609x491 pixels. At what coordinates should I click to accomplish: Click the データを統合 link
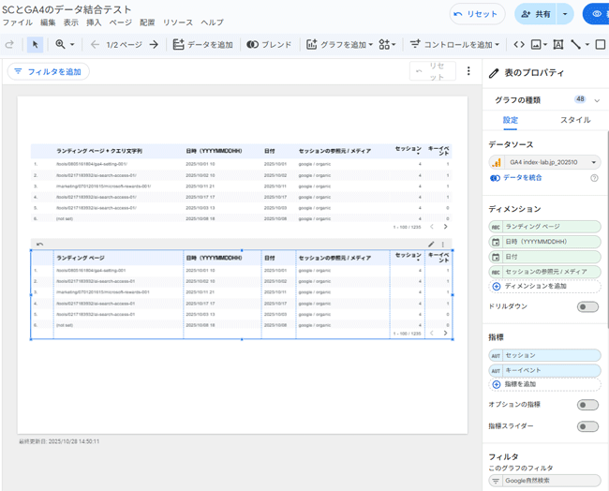522,178
